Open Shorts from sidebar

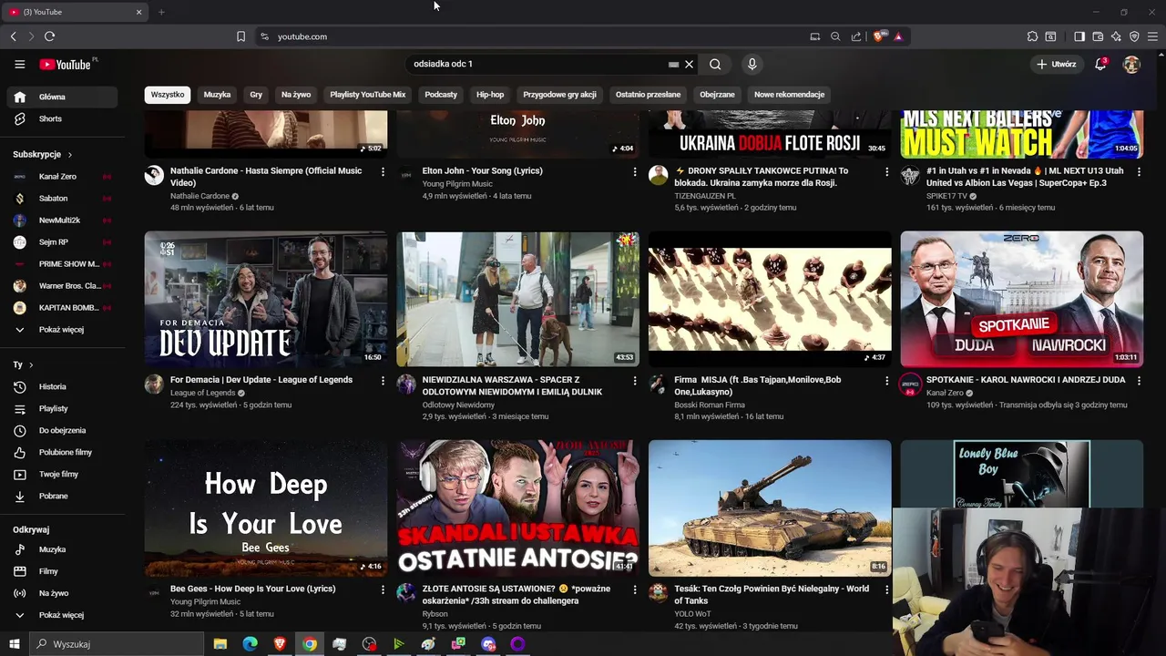pos(62,118)
